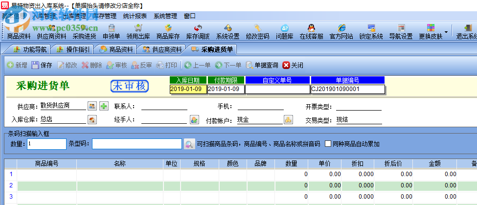This screenshot has height=205, width=477.
Task: Open 窗口 menu
Action: (190, 16)
